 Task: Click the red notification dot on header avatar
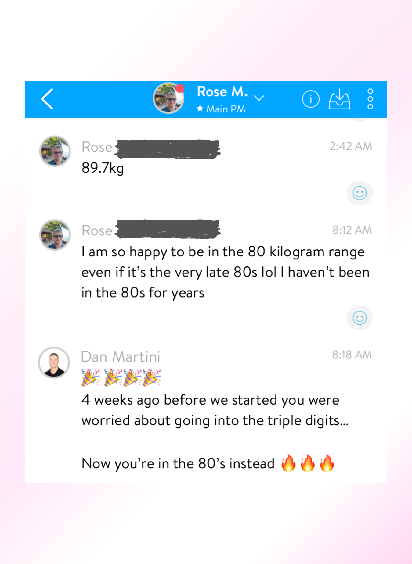180,88
